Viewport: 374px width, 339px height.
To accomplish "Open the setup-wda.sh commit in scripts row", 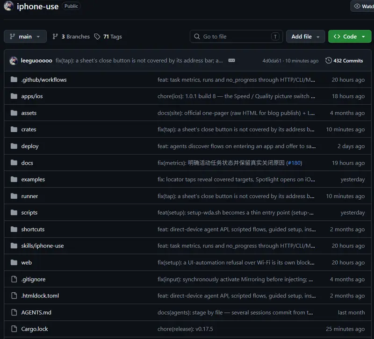I will pyautogui.click(x=236, y=213).
